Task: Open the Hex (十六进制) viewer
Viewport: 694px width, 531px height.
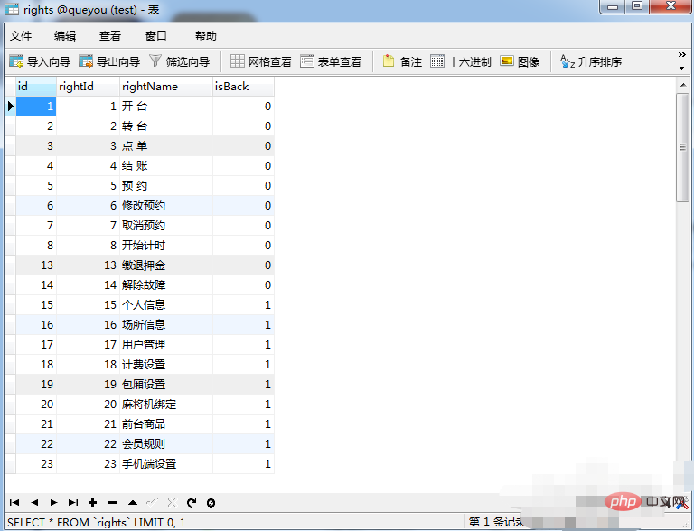Action: (x=461, y=61)
